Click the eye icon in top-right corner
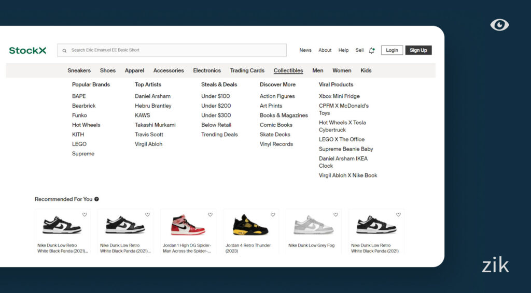This screenshot has height=293, width=531. tap(499, 25)
